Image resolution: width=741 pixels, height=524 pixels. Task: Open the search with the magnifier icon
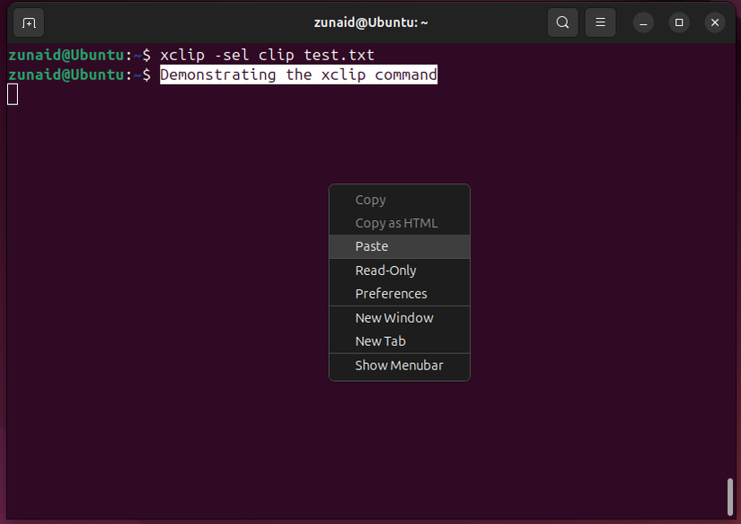tap(562, 22)
